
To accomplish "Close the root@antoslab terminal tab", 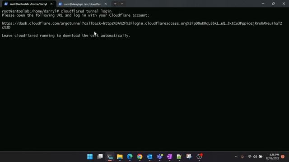I will [x=51, y=4].
